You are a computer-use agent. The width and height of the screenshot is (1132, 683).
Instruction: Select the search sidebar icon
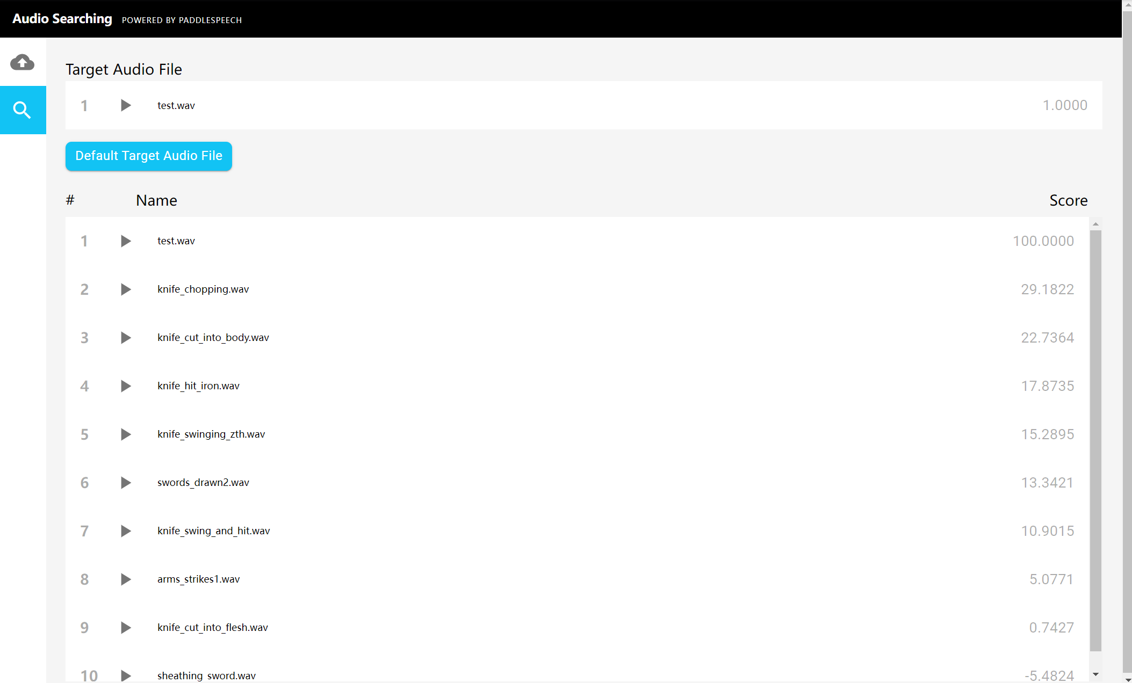[23, 110]
